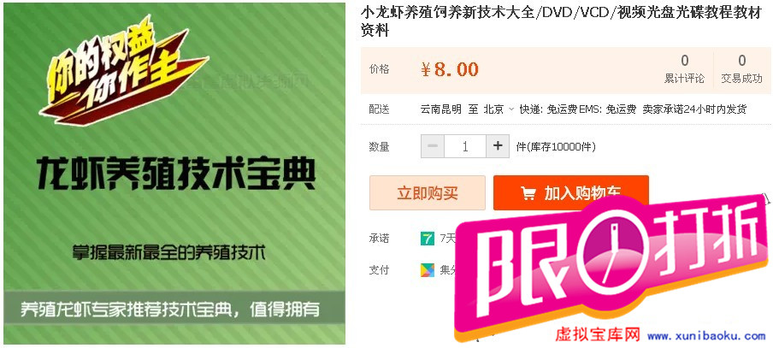Open the 北京 destination dropdown

point(499,109)
